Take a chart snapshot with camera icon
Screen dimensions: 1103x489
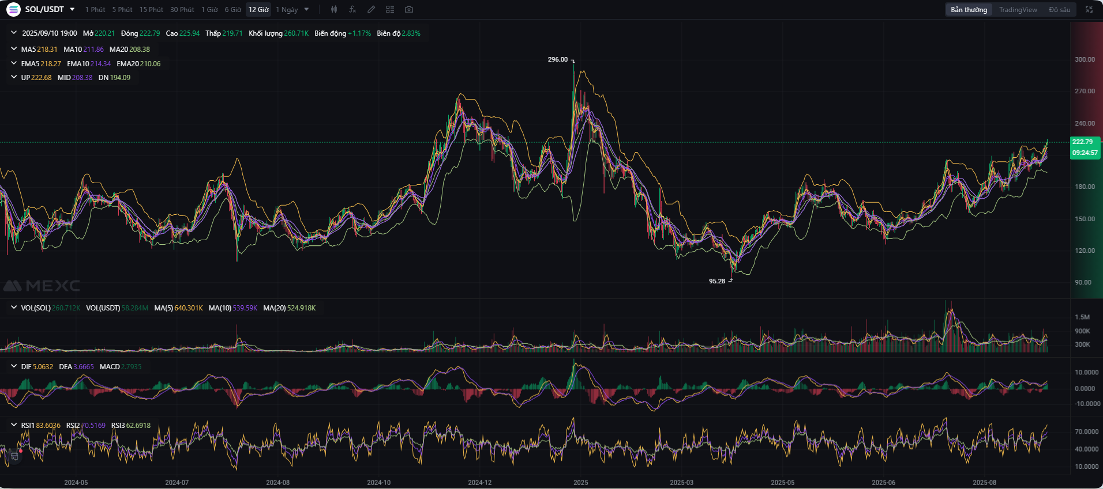(x=409, y=9)
